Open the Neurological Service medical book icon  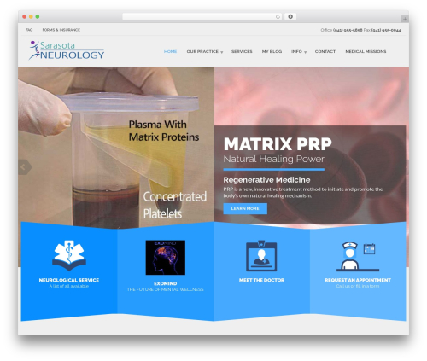point(69,255)
